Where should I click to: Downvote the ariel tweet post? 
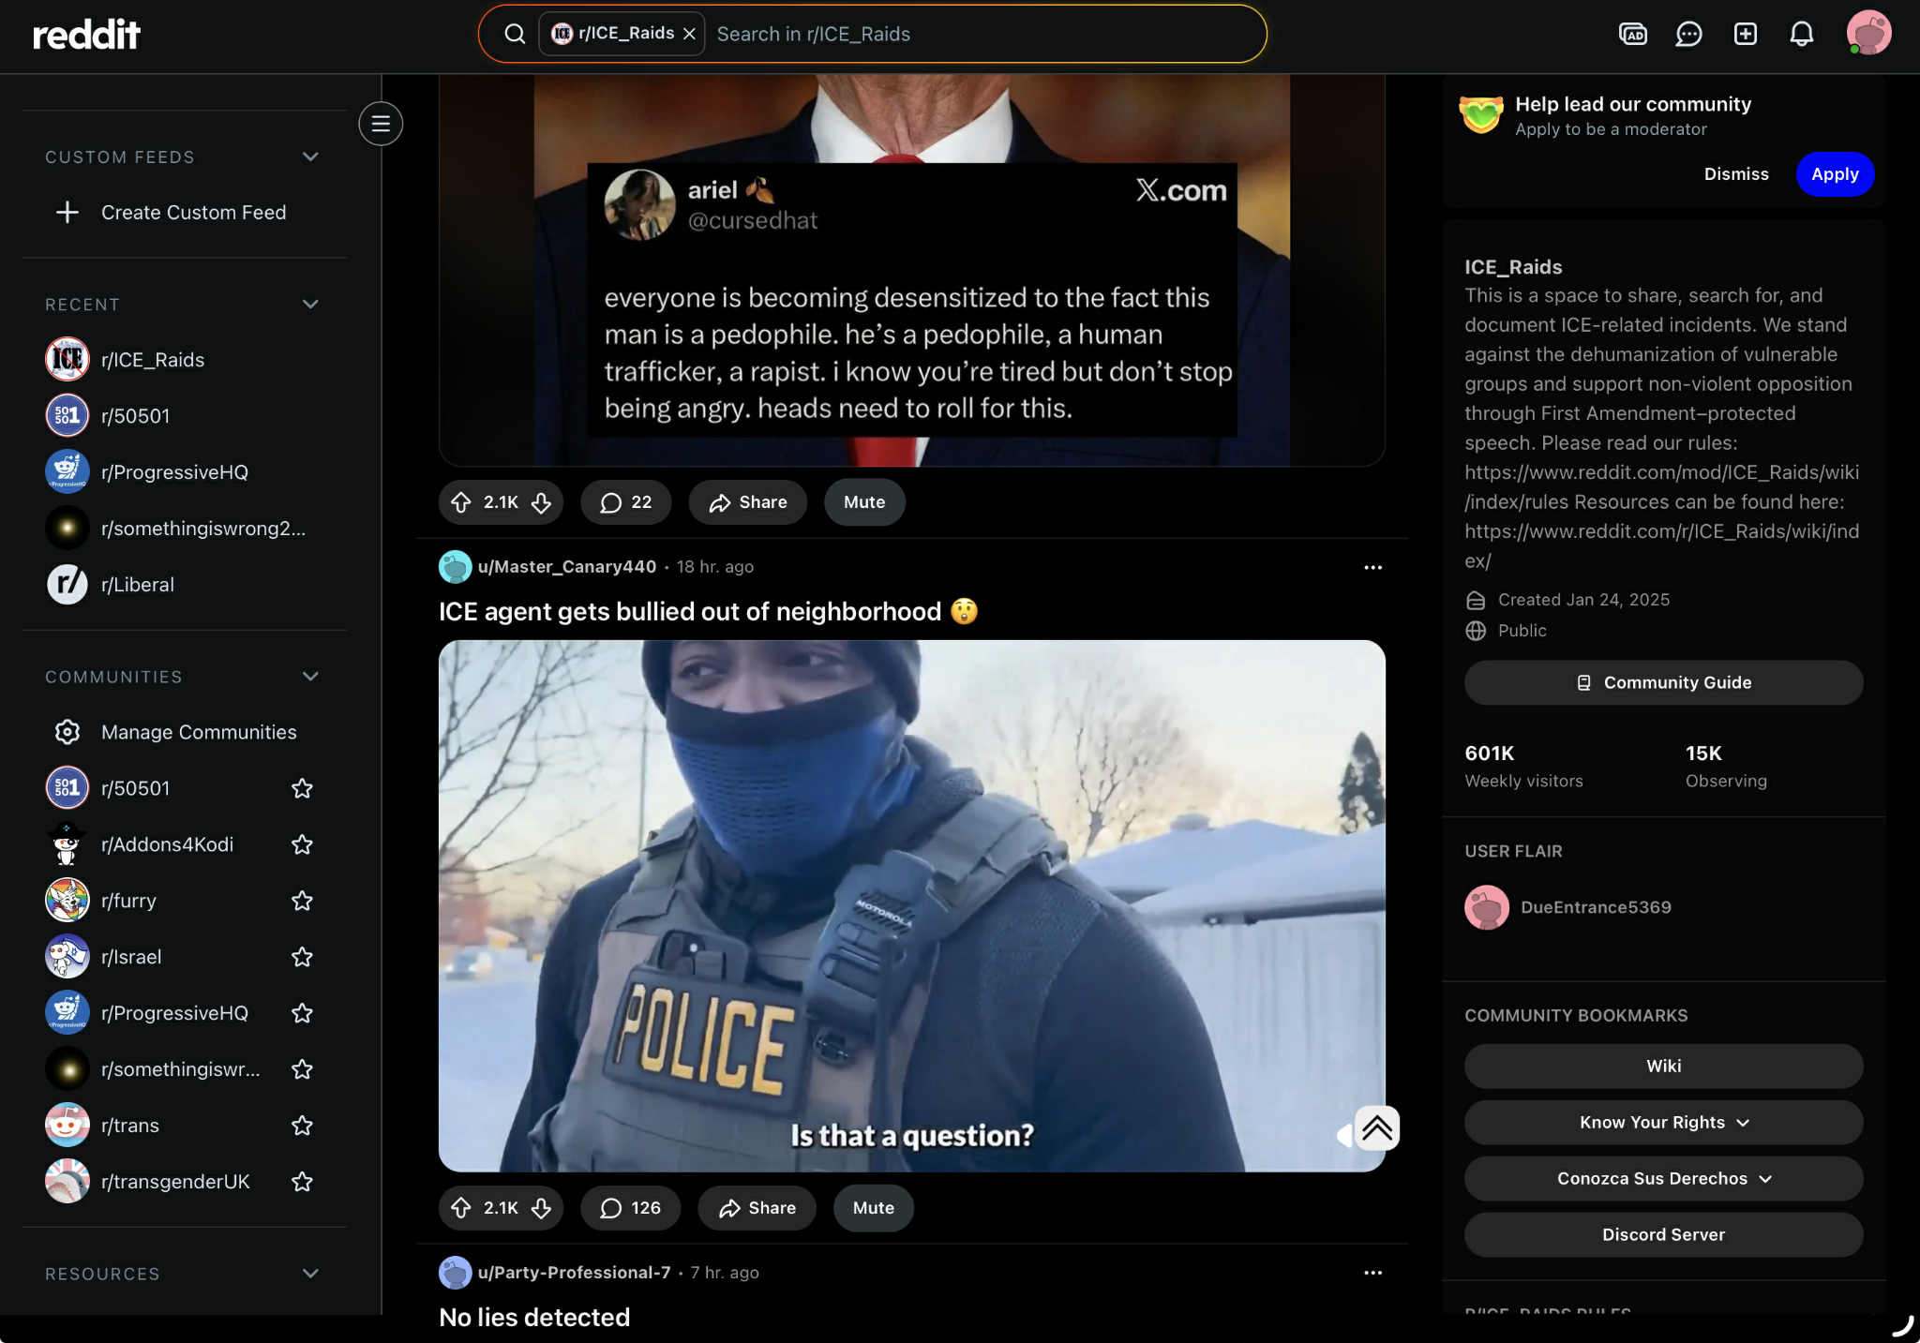point(542,503)
